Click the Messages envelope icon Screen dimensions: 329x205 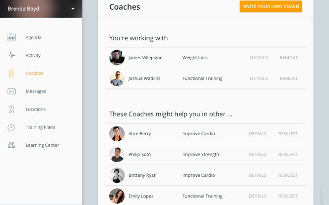(11, 91)
